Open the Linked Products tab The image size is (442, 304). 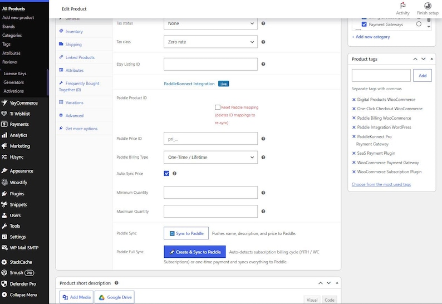[84, 57]
